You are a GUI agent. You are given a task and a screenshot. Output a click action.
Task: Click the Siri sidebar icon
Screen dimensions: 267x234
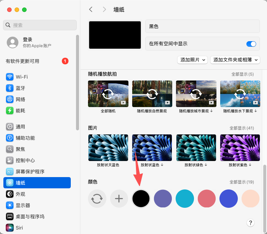(10, 227)
